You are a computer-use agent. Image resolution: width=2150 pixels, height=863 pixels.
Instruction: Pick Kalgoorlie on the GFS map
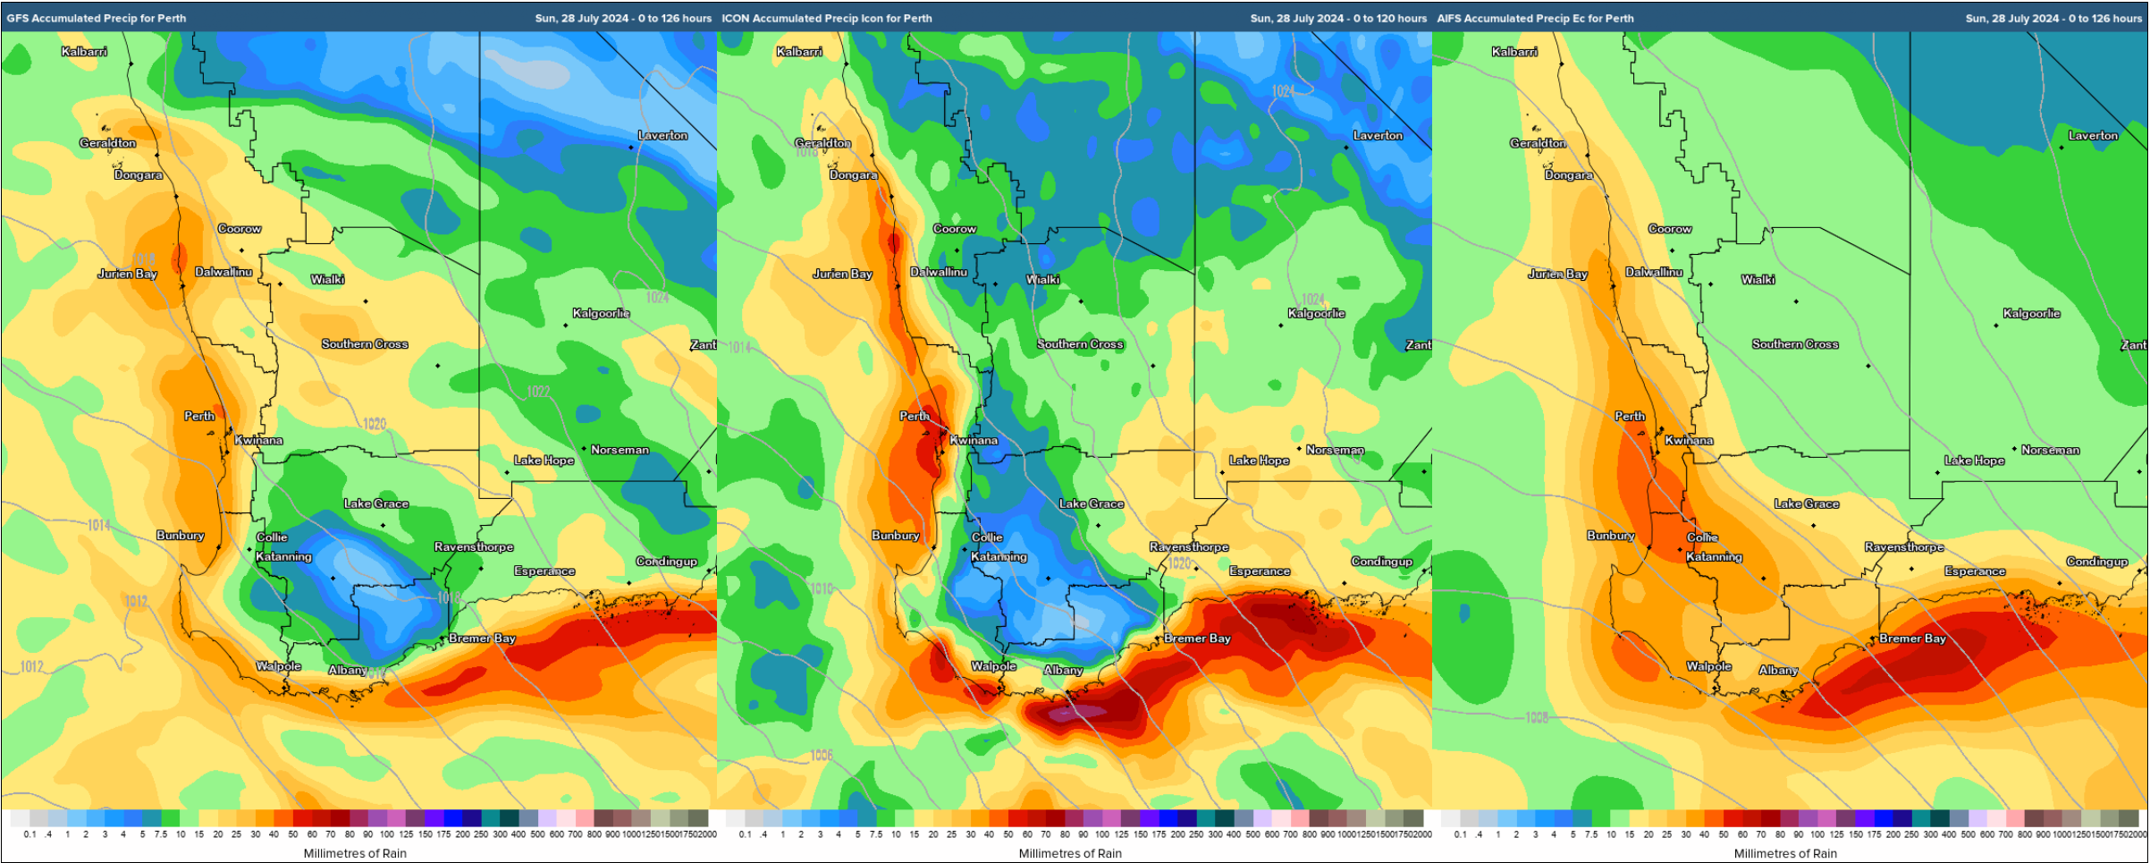(x=601, y=313)
